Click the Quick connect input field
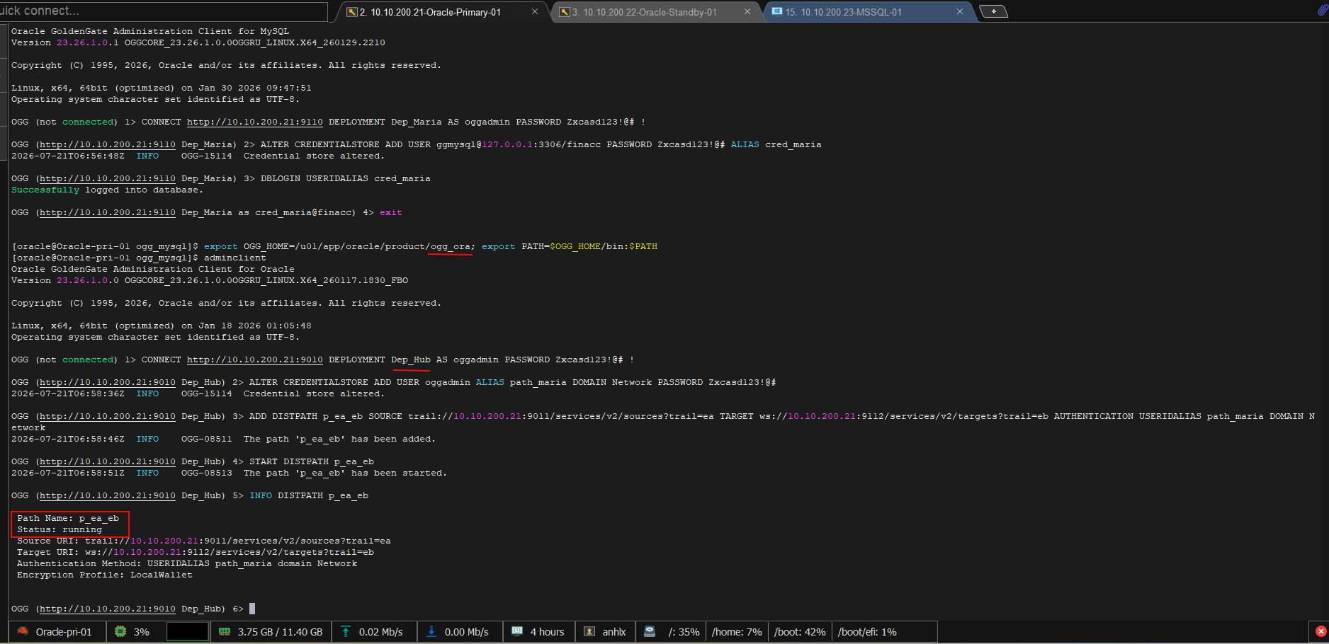Viewport: 1329px width, 644px height. (164, 11)
